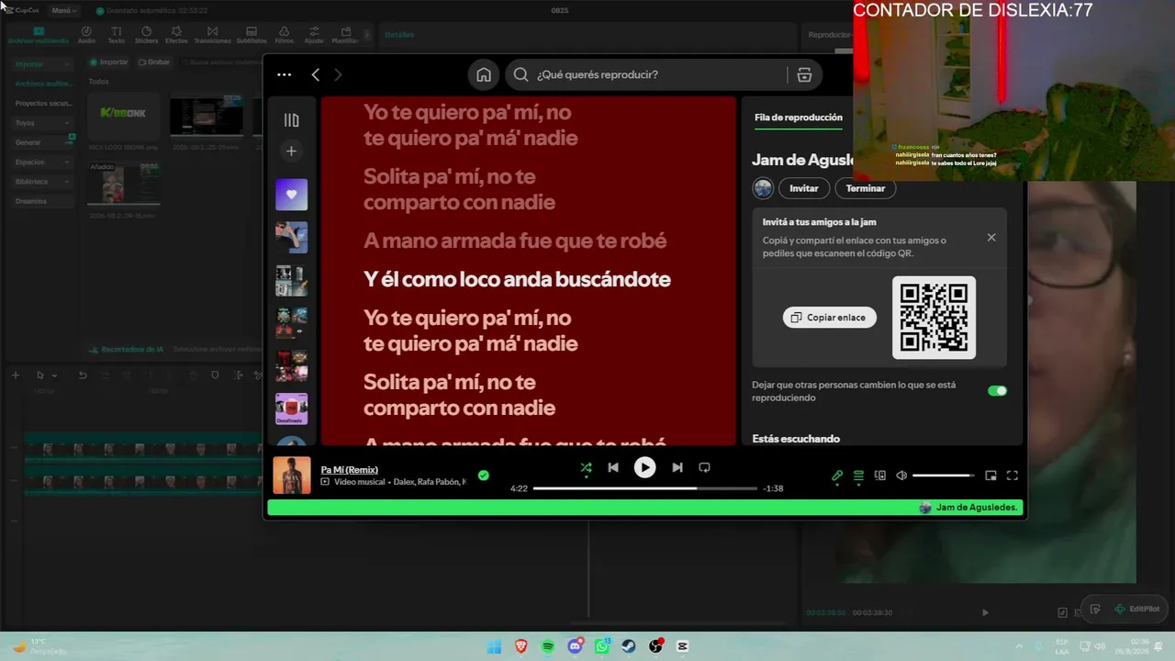Expand the Generar section in CapCut
The width and height of the screenshot is (1175, 661).
coord(41,142)
